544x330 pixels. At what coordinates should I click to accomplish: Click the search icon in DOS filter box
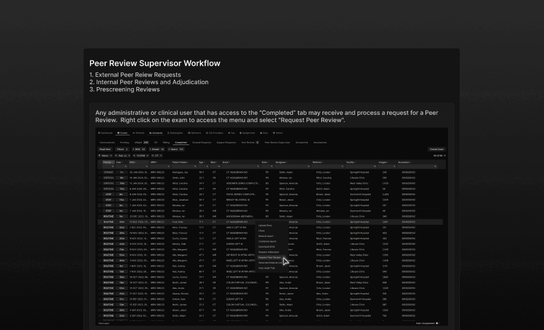[x=147, y=166]
